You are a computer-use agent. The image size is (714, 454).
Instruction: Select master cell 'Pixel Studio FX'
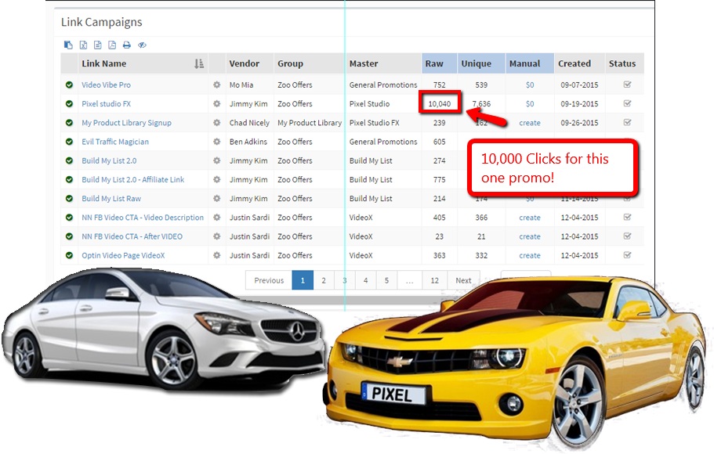click(x=375, y=123)
